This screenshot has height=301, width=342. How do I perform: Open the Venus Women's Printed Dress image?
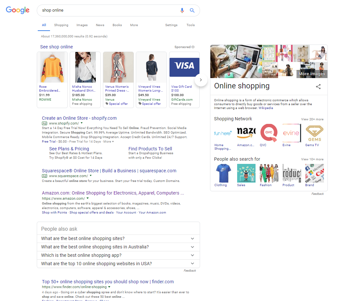click(118, 67)
